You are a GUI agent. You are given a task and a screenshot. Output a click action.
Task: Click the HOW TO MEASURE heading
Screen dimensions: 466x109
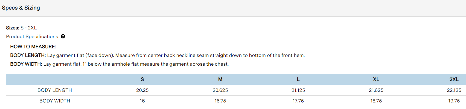[33, 47]
